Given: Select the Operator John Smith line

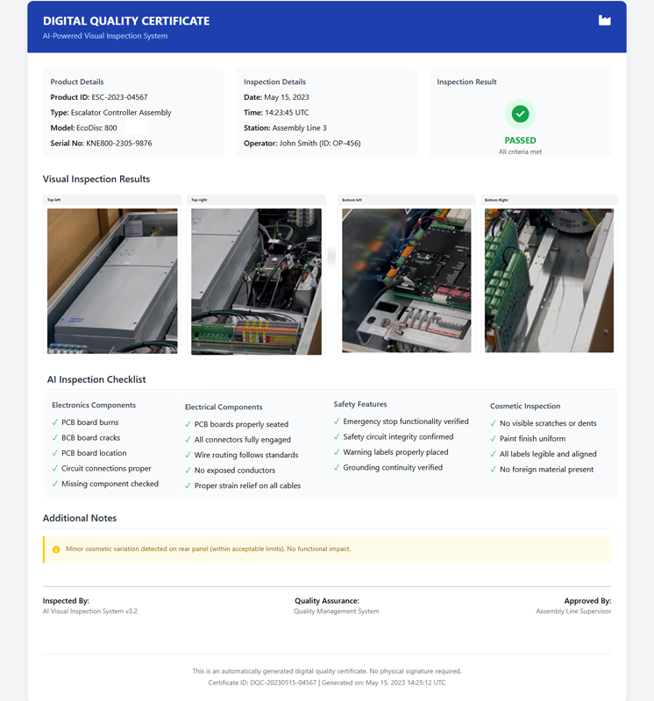Looking at the screenshot, I should click(302, 143).
